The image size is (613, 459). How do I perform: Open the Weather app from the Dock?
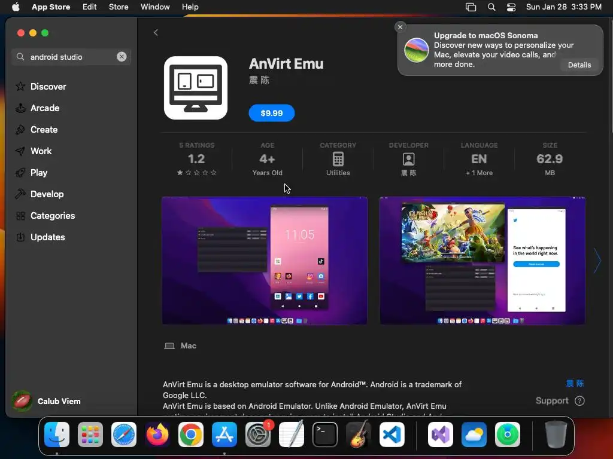tap(474, 434)
